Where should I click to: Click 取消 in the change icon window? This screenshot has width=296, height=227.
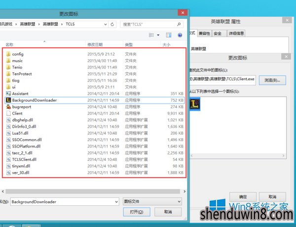click(272, 197)
